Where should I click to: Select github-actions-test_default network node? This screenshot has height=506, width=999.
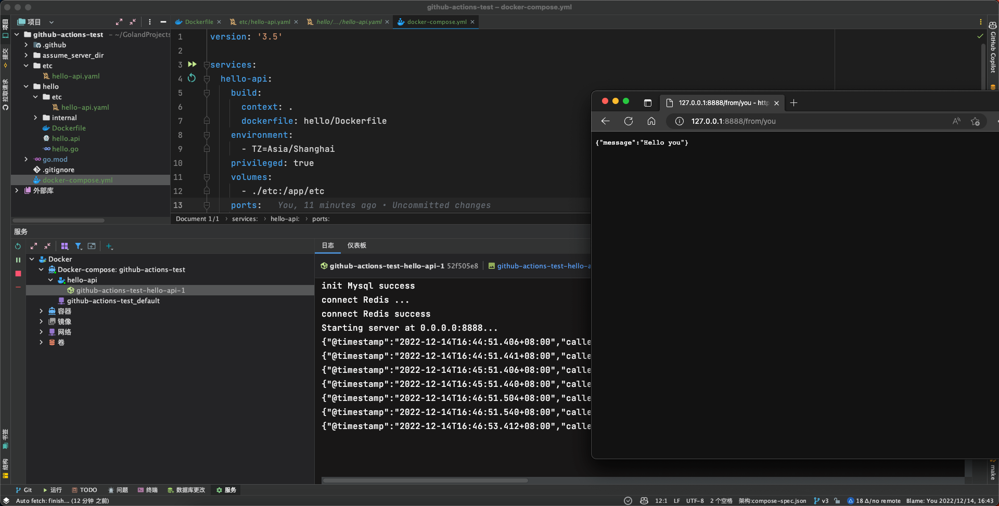click(113, 301)
